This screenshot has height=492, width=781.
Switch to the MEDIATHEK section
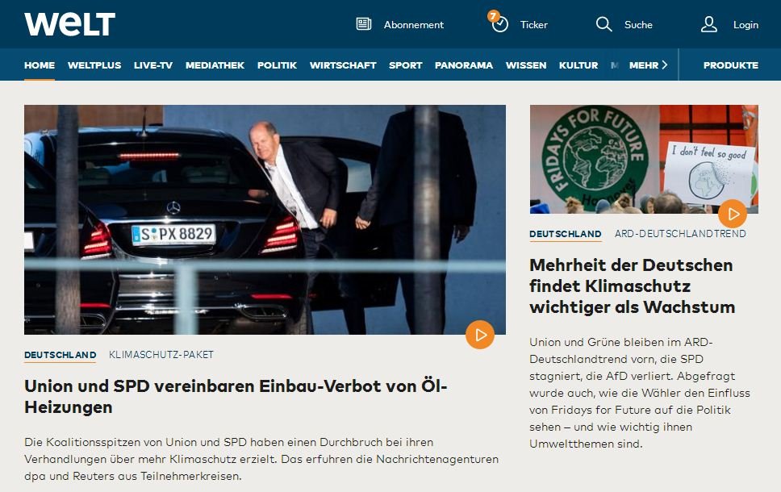[215, 65]
